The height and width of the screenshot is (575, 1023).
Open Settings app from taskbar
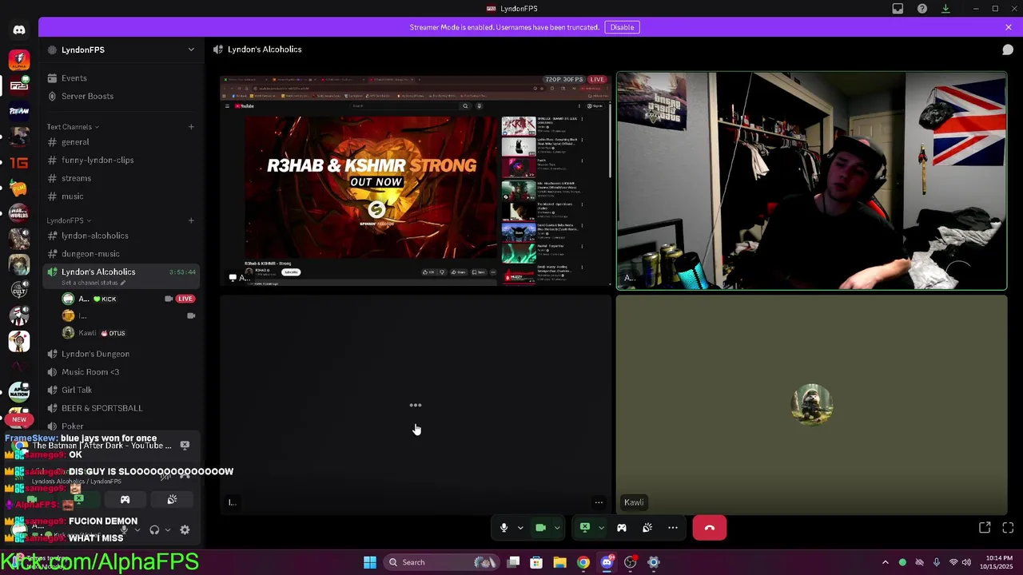click(654, 562)
